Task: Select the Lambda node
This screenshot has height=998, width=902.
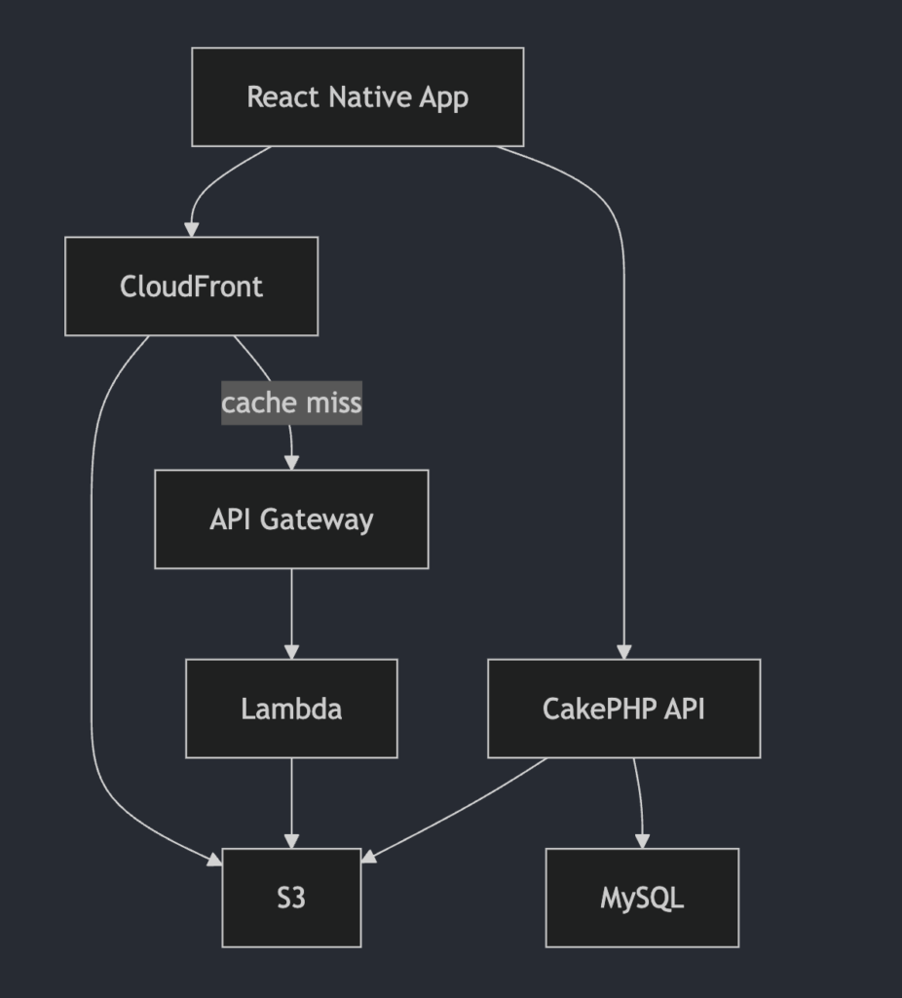Action: click(291, 708)
